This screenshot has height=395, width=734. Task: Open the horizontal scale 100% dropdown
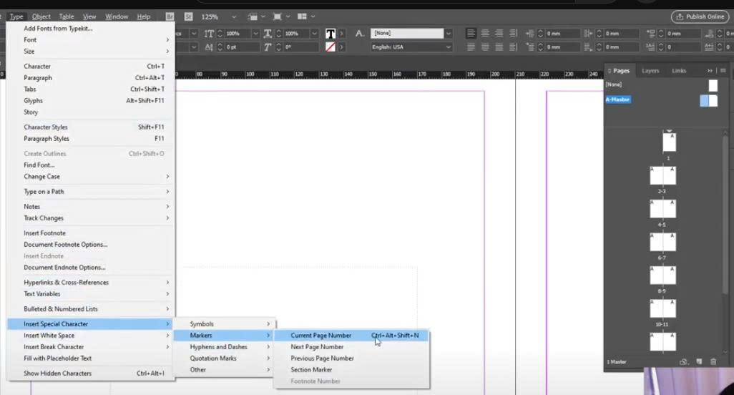315,33
